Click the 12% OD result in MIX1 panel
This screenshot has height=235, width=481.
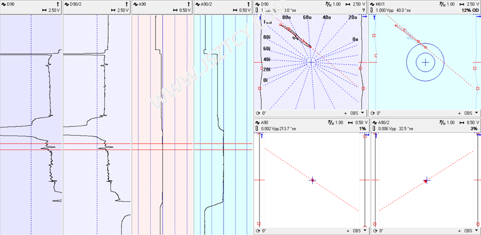tap(469, 10)
